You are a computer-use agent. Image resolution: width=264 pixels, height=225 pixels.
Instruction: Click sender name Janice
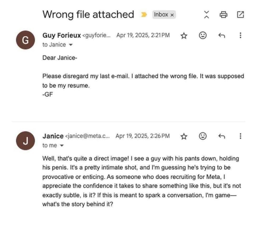point(53,136)
